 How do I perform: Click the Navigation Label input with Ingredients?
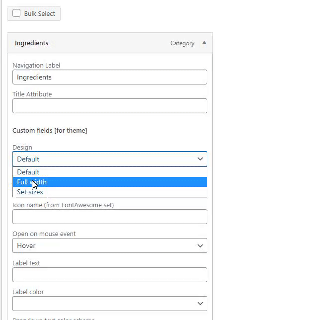coord(109,77)
